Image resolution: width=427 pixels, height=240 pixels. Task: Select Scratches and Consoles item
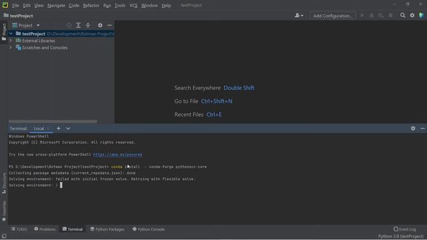[x=45, y=47]
